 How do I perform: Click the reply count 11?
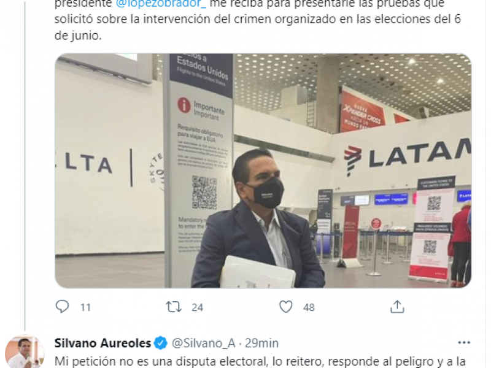pyautogui.click(x=85, y=307)
